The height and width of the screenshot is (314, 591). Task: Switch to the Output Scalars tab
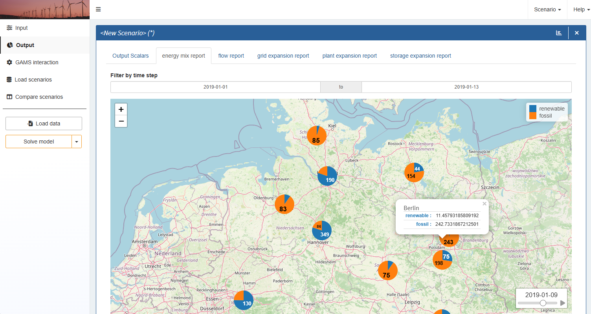coord(130,56)
